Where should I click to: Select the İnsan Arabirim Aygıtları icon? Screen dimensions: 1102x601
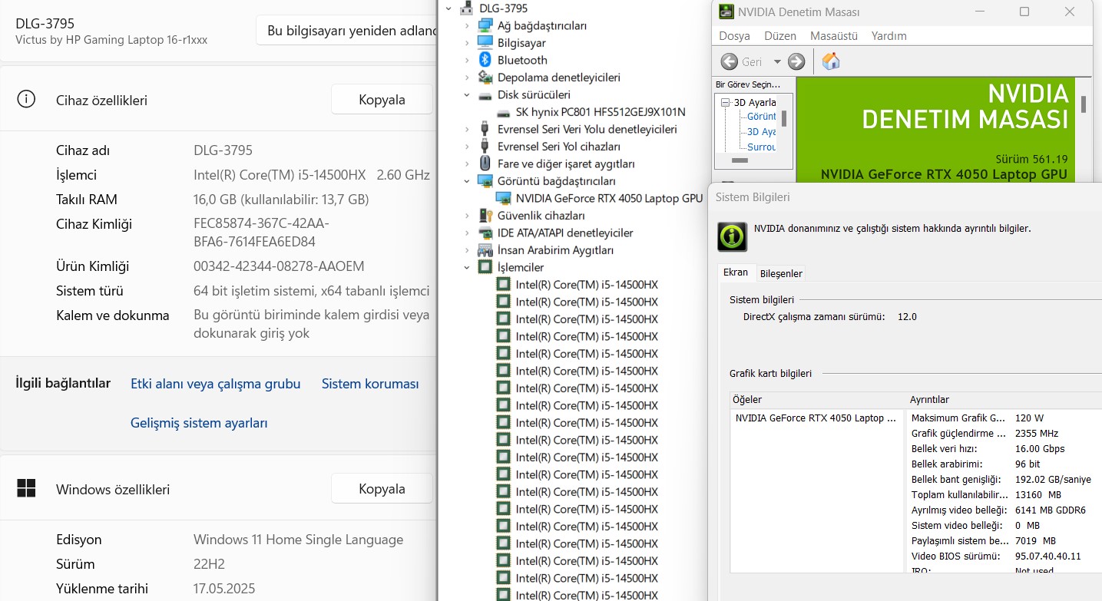(485, 250)
